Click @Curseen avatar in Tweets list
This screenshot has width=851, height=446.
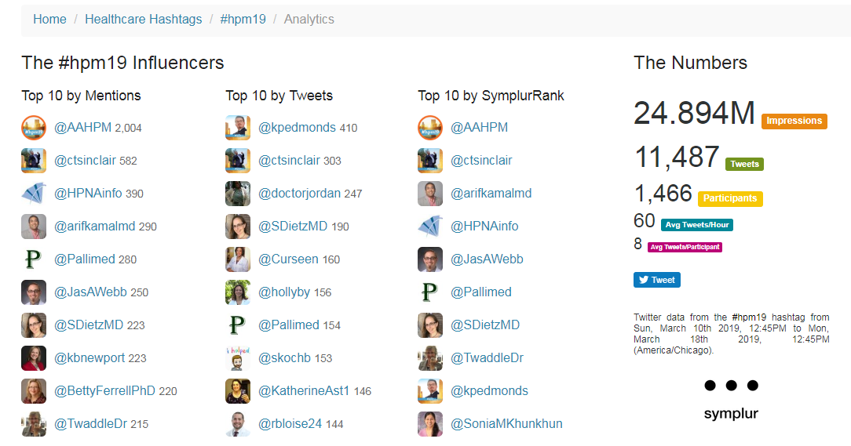[238, 259]
